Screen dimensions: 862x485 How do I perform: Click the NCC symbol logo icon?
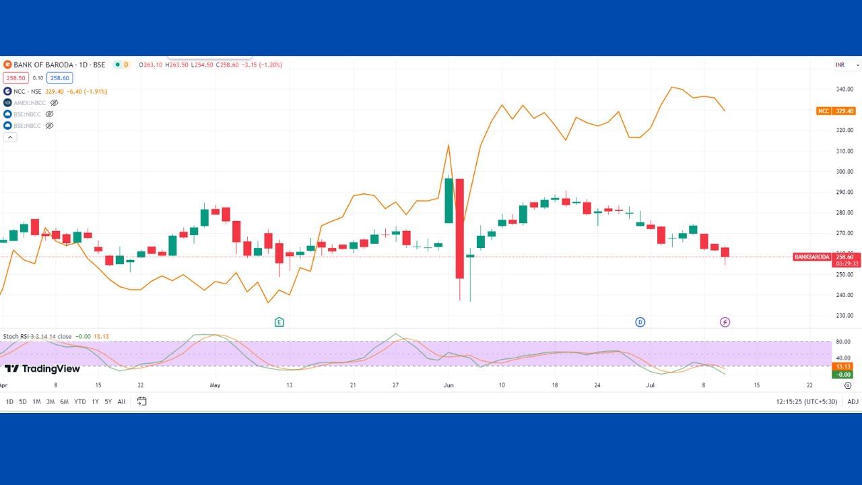(7, 91)
